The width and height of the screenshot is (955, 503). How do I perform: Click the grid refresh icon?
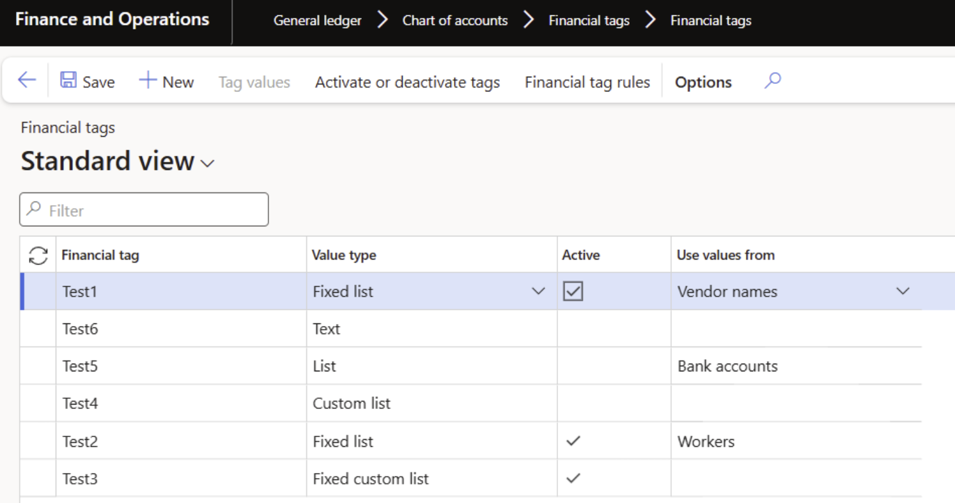point(38,256)
